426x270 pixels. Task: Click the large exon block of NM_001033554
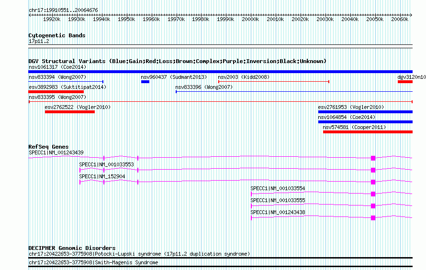click(x=373, y=194)
